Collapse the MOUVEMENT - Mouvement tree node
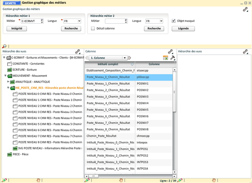252x183 pixels. [5, 76]
